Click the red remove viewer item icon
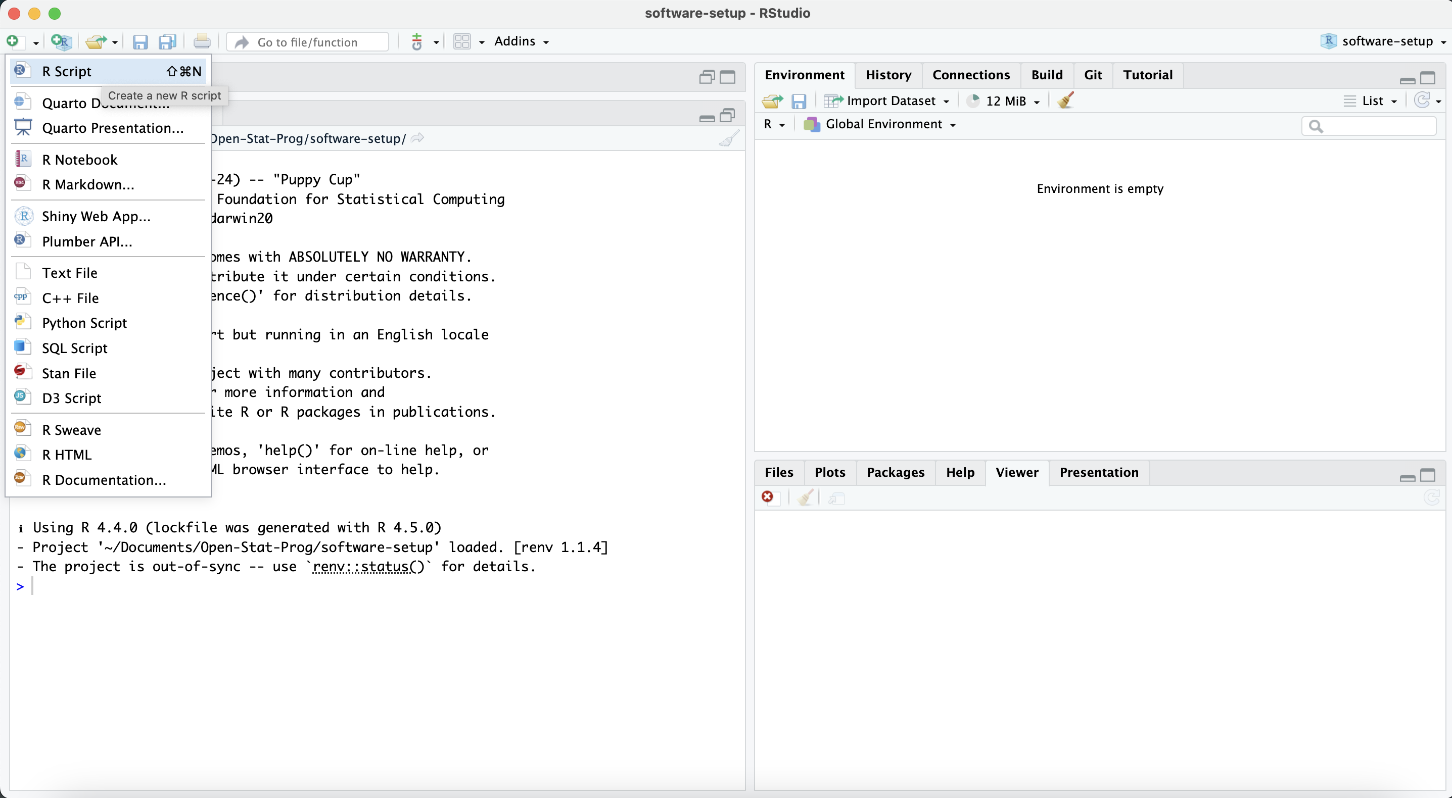The width and height of the screenshot is (1452, 798). click(767, 496)
